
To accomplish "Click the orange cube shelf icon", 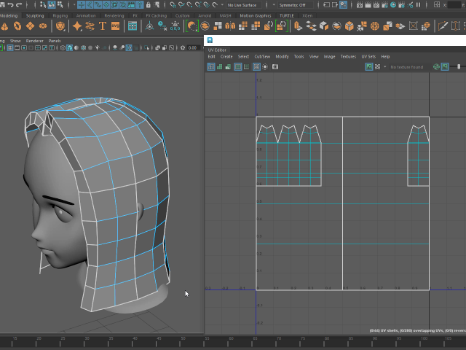I will (349, 26).
